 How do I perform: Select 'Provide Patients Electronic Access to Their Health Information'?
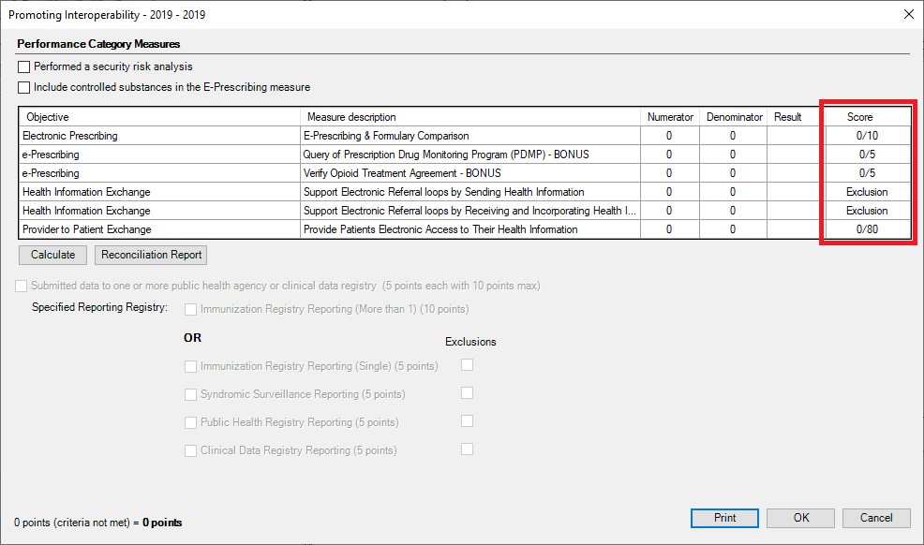(x=470, y=229)
